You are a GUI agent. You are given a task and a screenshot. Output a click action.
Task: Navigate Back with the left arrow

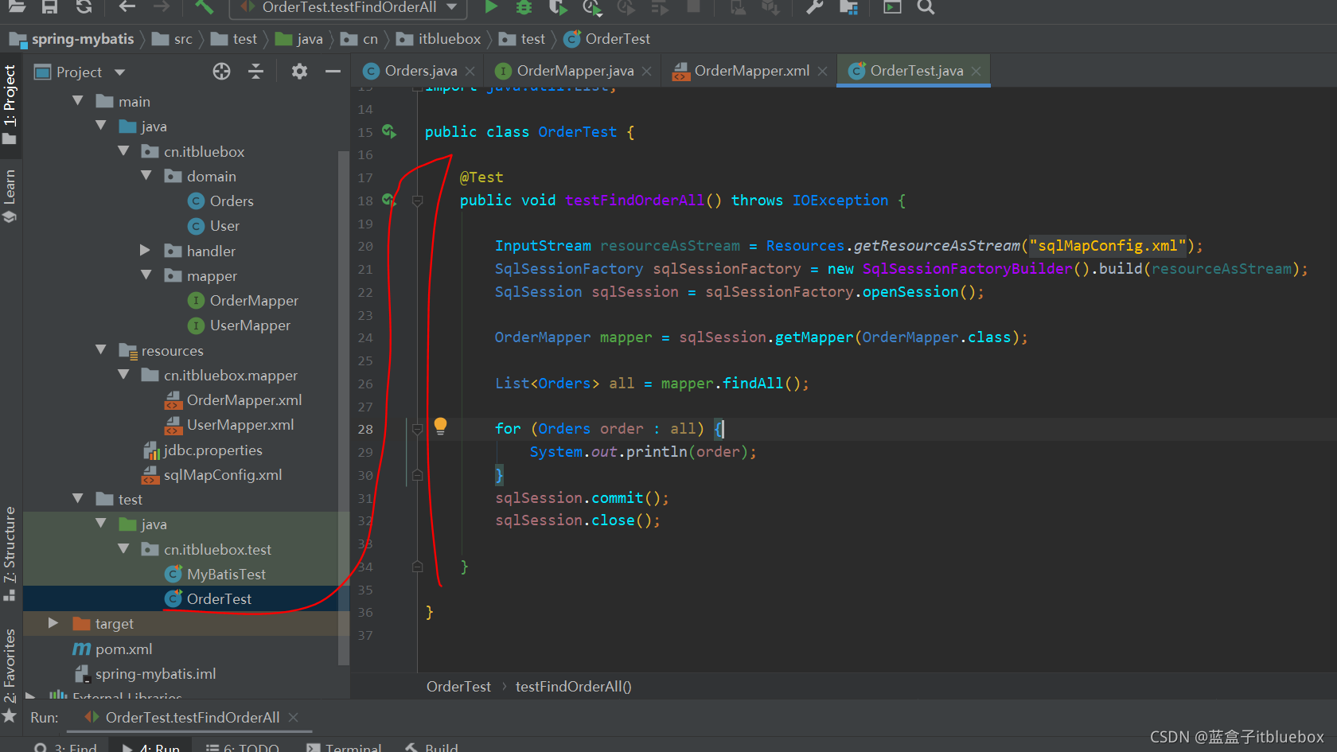(127, 7)
